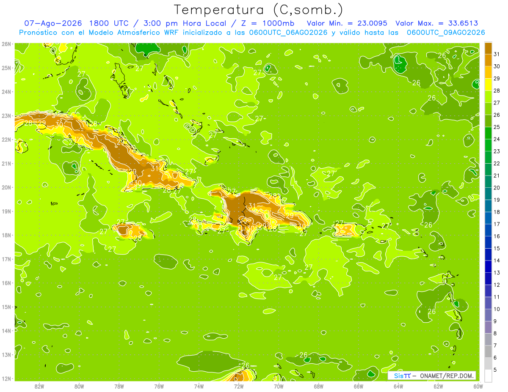Click the 15N latitude axis label
The height and width of the screenshot is (392, 508).
[6, 307]
